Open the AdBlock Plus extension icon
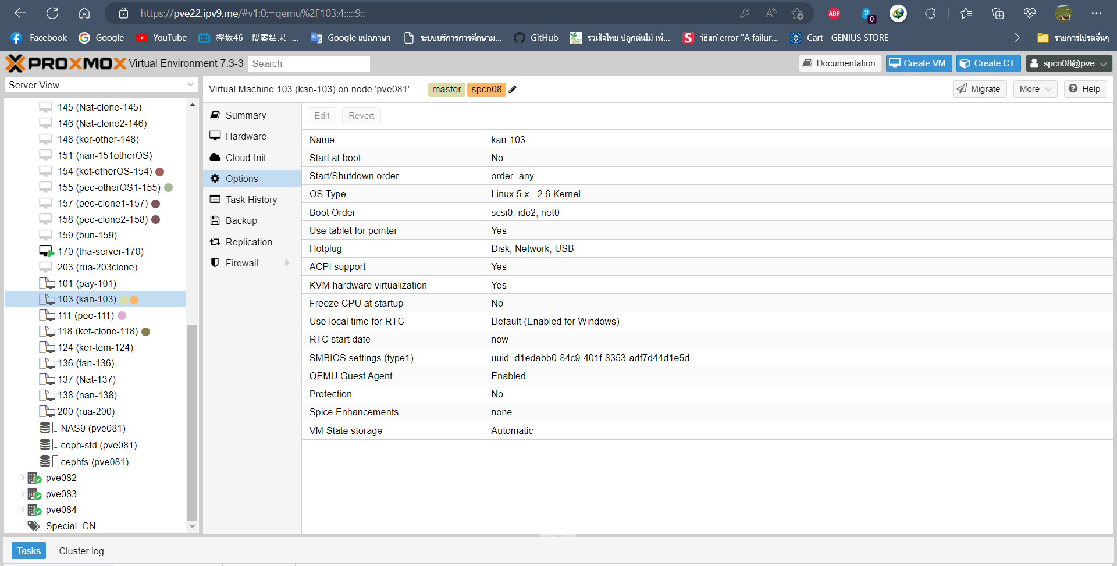This screenshot has height=566, width=1117. (x=834, y=13)
